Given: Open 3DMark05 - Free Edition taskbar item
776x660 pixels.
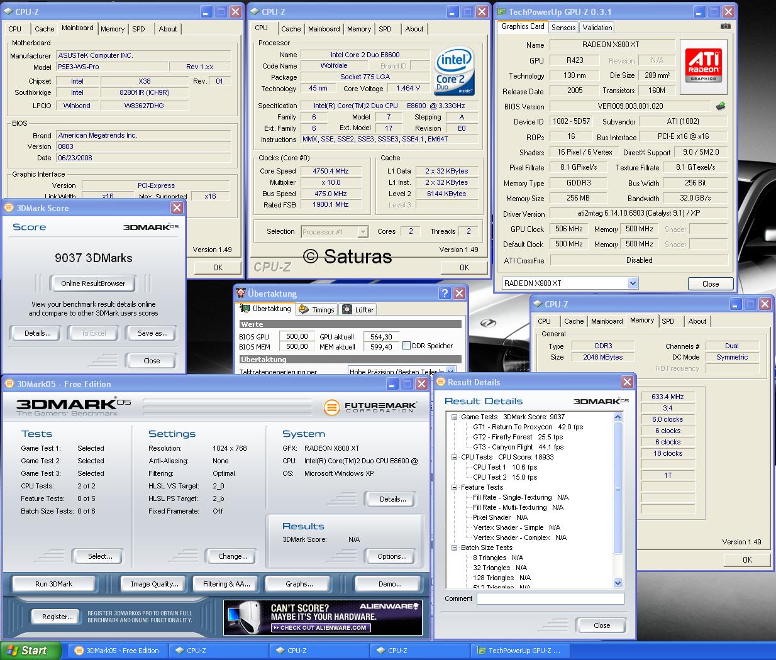Looking at the screenshot, I should (x=117, y=651).
